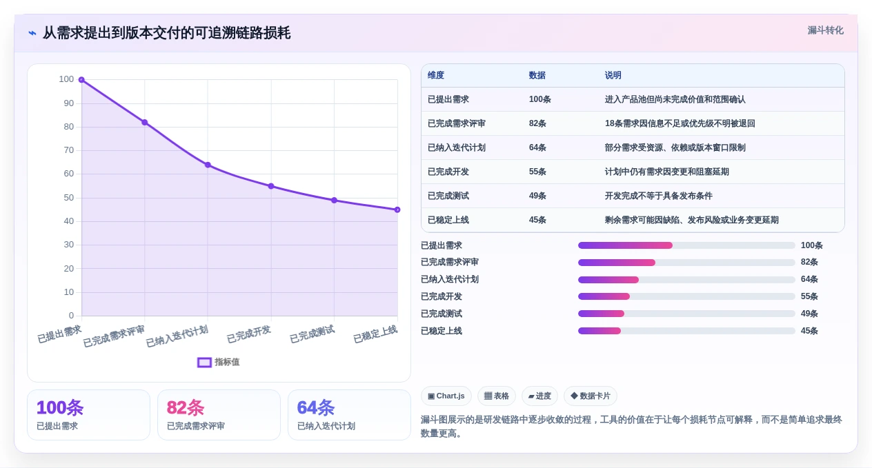Image resolution: width=872 pixels, height=468 pixels.
Task: Select the 表格 tag chip
Action: coord(497,396)
